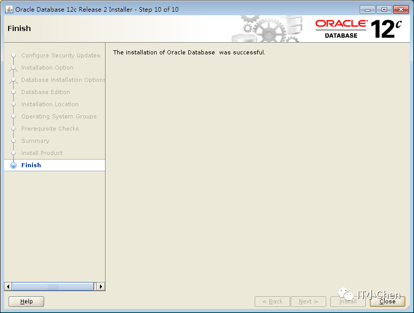Select Operating System Groups step
The height and width of the screenshot is (313, 414).
pyautogui.click(x=59, y=116)
